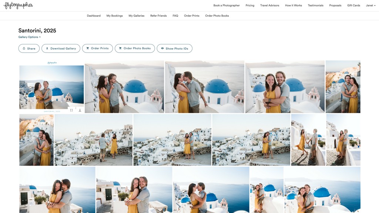Click the Order Photo Books button
The image size is (379, 213).
click(x=135, y=49)
